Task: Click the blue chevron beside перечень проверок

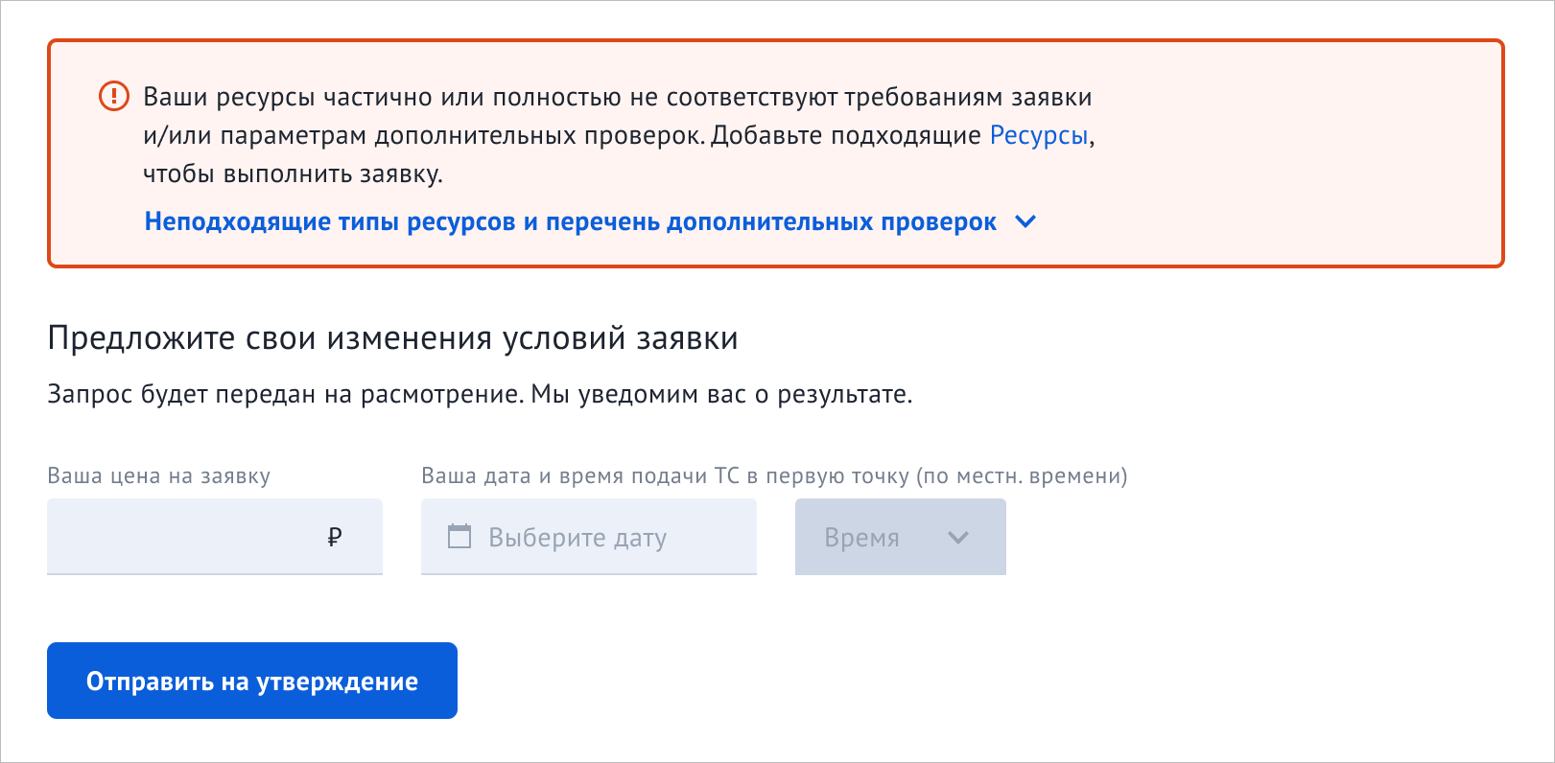Action: pos(1025,221)
